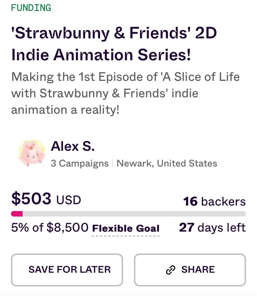Click the 27 days left indicator

coord(212,227)
